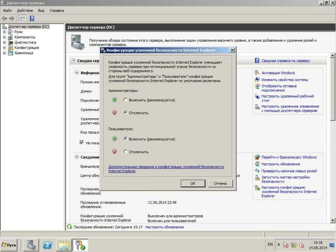The height and width of the screenshot is (252, 336).
Task: Select Включить for Пользователи
Action: (x=126, y=139)
